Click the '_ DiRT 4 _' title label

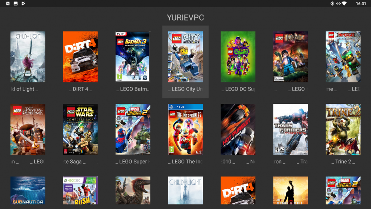[80, 89]
